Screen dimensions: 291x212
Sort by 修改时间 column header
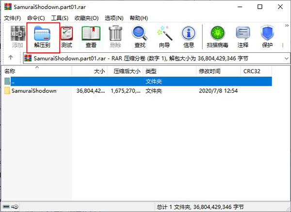point(218,71)
